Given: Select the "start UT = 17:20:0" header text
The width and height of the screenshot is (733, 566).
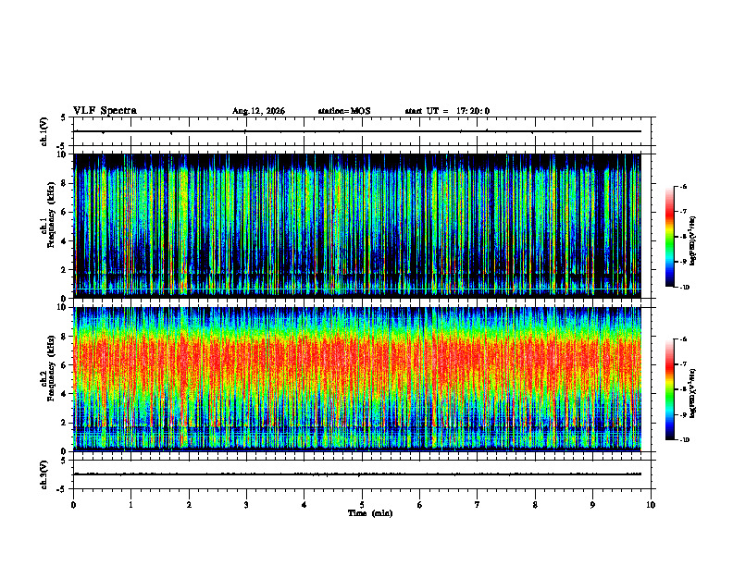Looking at the screenshot, I should 447,111.
